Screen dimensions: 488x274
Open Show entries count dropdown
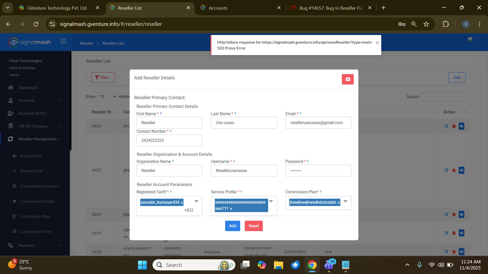pyautogui.click(x=107, y=96)
